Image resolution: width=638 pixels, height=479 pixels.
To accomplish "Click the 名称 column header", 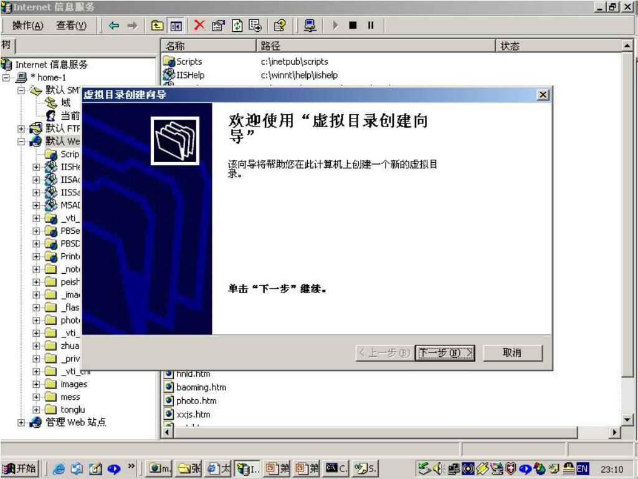I will 208,46.
